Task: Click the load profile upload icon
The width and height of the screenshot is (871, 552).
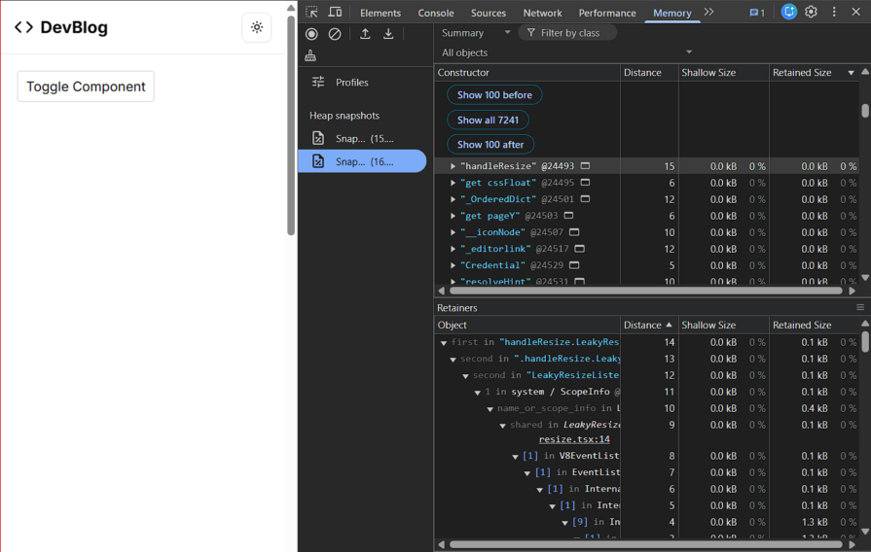Action: click(x=365, y=33)
